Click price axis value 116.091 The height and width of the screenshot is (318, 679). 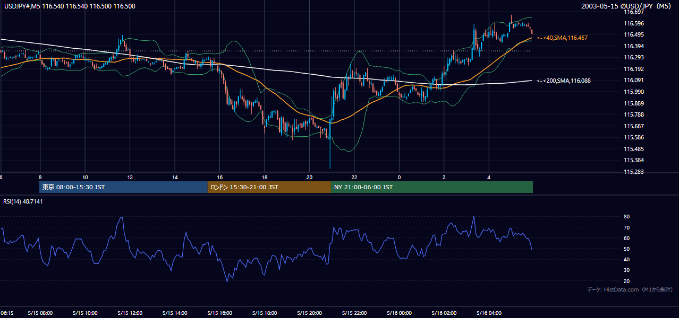coord(633,80)
